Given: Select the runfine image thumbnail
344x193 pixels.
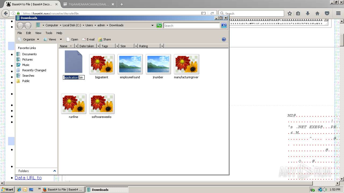Looking at the screenshot, I should (x=73, y=104).
